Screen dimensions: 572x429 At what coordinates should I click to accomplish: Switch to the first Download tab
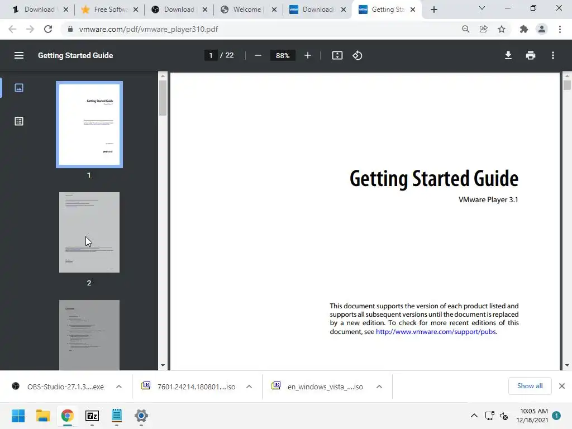[x=39, y=9]
